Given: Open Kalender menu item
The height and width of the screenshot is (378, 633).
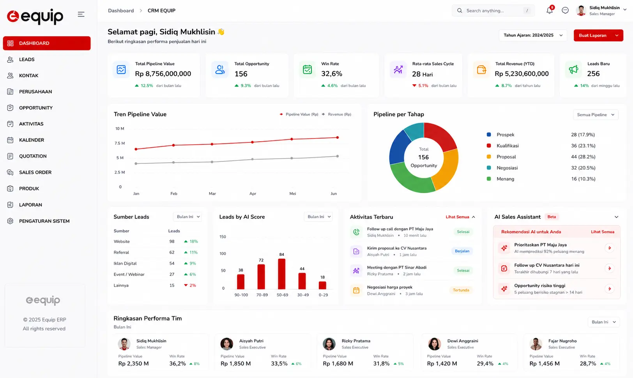Looking at the screenshot, I should point(47,140).
